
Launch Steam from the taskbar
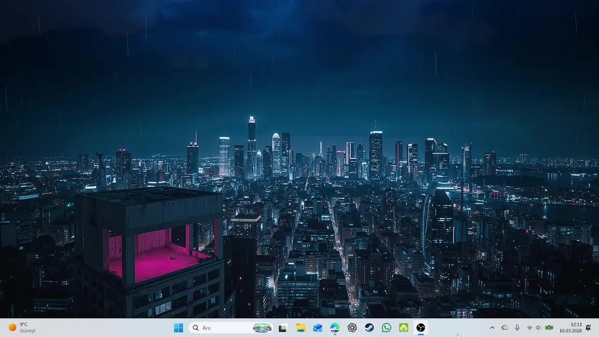[369, 328]
